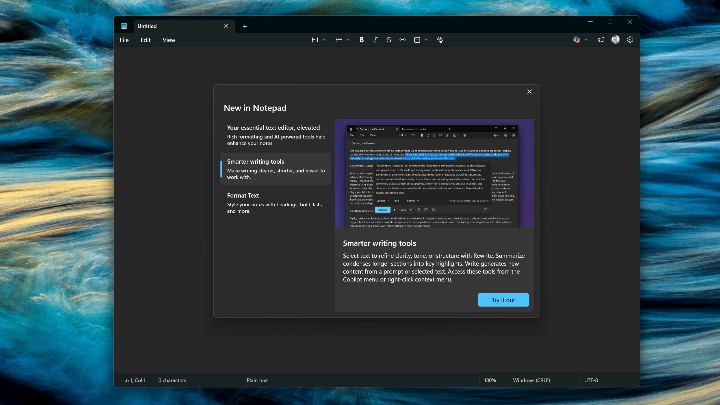The image size is (720, 405).
Task: Click the Try it out button
Action: pyautogui.click(x=503, y=300)
